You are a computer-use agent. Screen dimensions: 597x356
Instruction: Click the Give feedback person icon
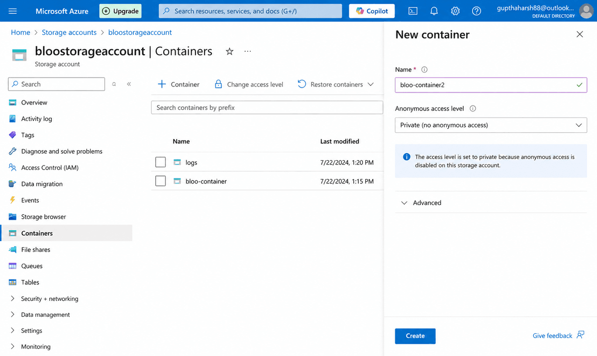coord(581,335)
